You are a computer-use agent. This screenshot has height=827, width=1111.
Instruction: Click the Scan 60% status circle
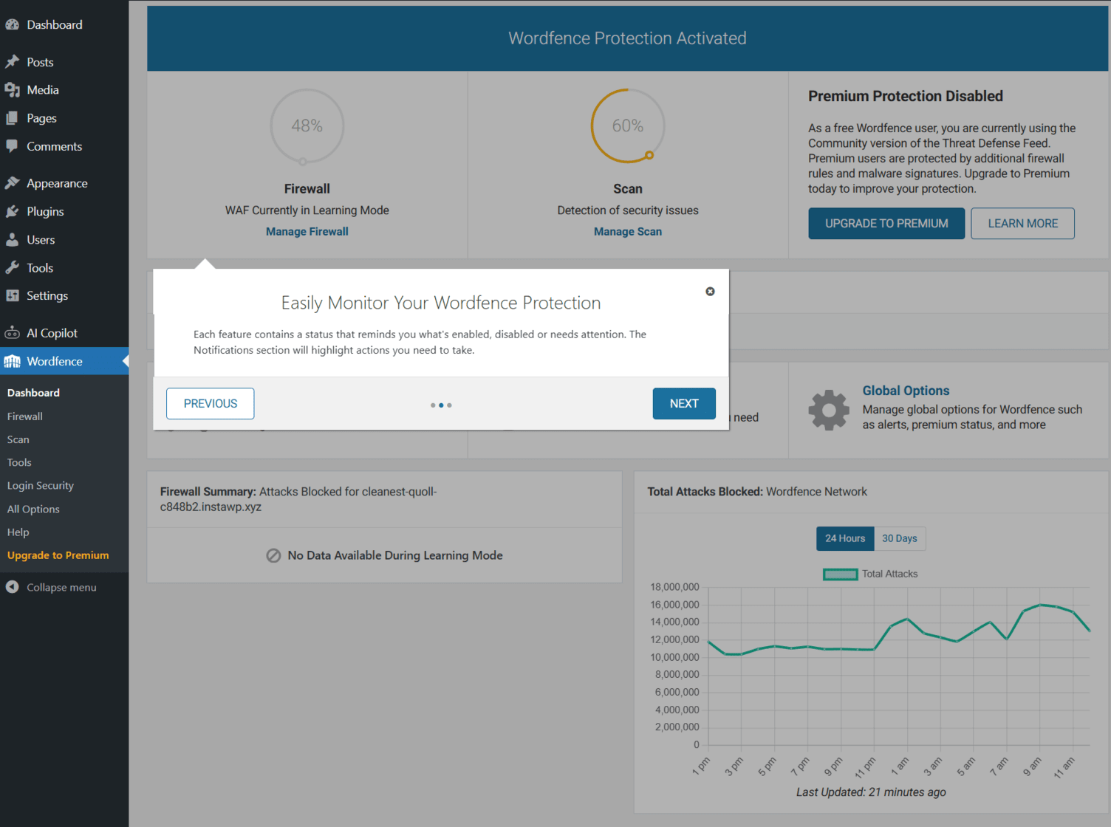pos(628,126)
